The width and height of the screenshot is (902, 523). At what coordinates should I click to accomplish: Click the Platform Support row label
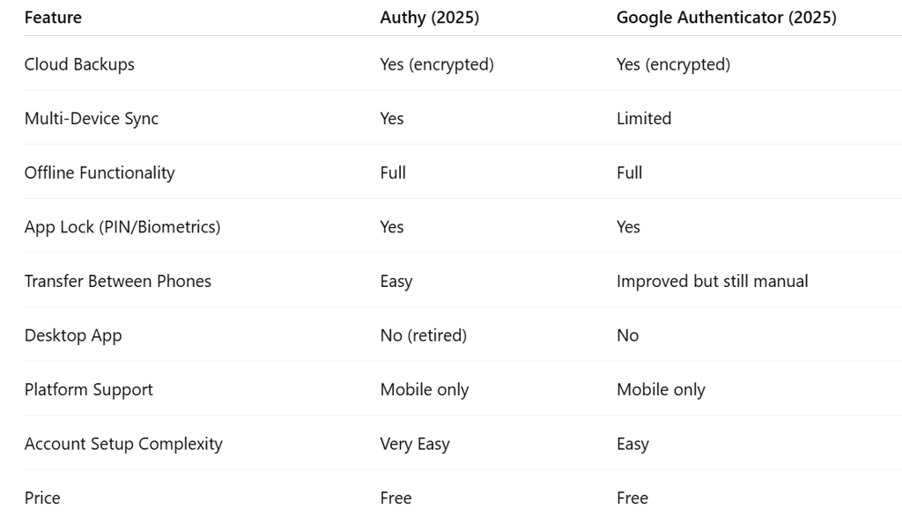pyautogui.click(x=89, y=390)
